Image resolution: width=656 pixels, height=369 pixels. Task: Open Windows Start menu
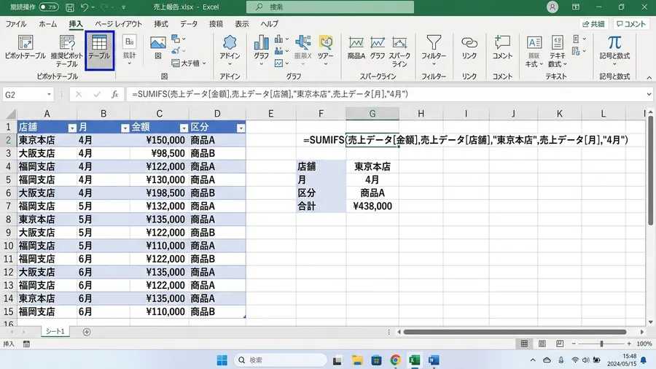pyautogui.click(x=222, y=360)
